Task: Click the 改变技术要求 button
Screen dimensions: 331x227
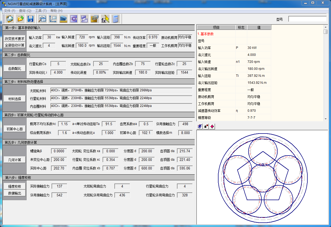Action: pyautogui.click(x=15, y=38)
